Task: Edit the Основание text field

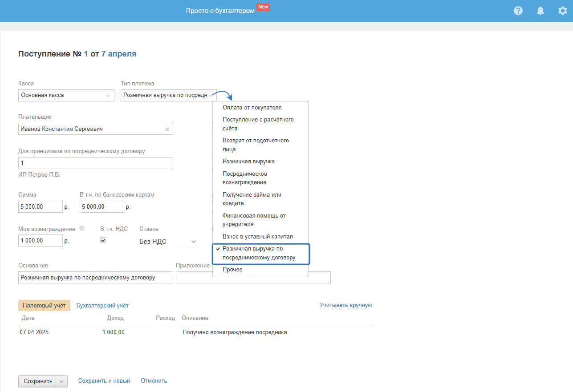Action: [96, 278]
